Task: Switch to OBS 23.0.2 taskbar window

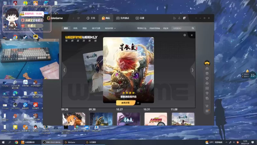Action: tap(52, 142)
